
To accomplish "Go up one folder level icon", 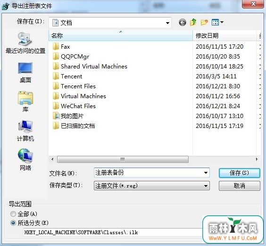I will click(x=193, y=22).
